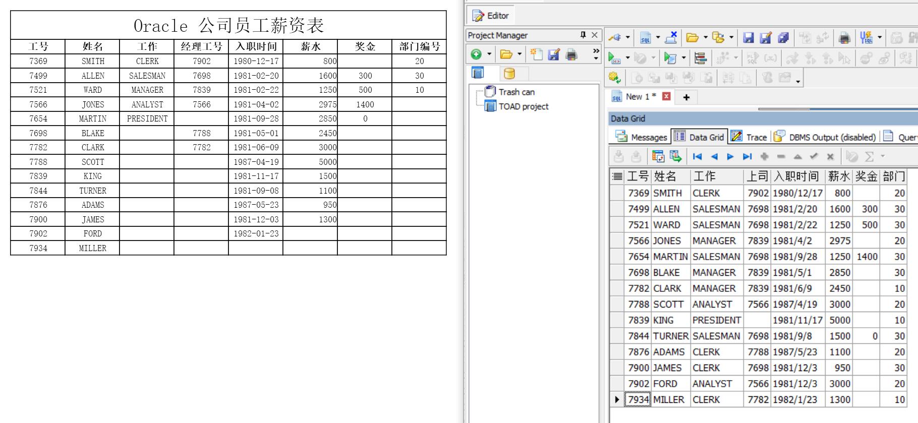The height and width of the screenshot is (423, 918).
Task: Select the PRESIDENT cell in KING row of data grid
Action: 717,320
